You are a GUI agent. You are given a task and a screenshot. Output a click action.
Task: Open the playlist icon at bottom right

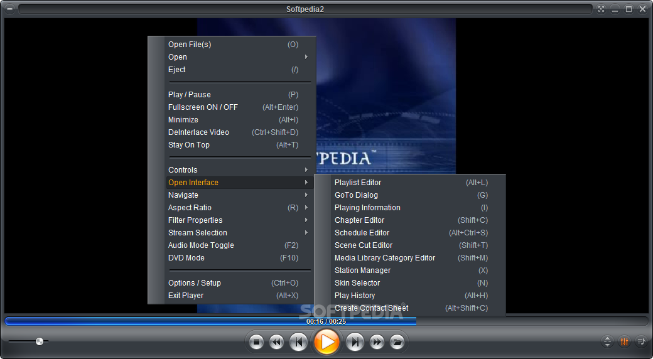(x=641, y=342)
